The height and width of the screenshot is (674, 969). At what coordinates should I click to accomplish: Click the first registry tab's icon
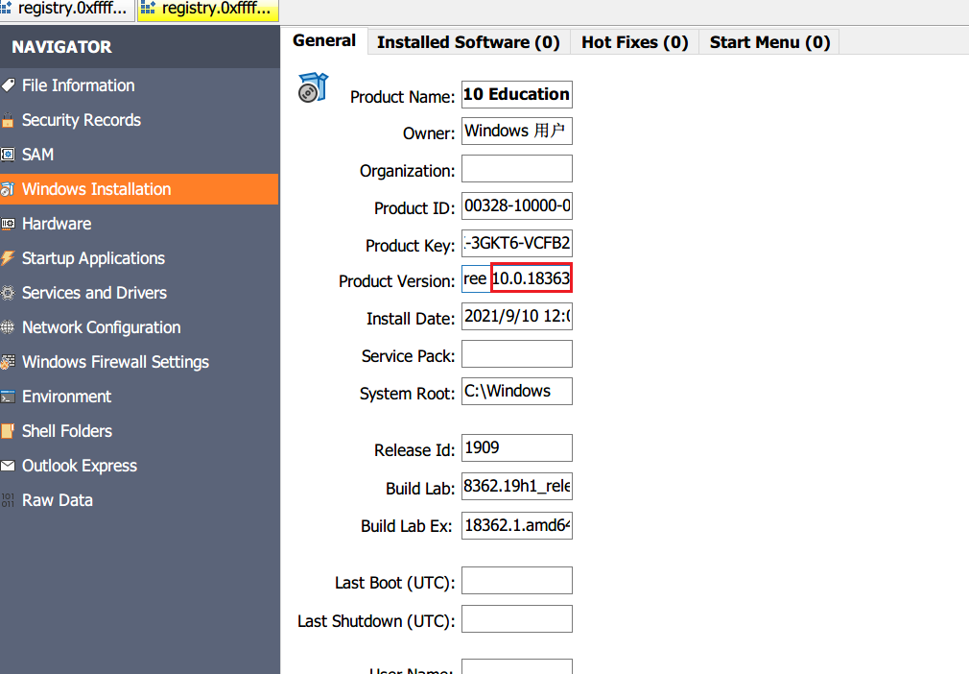(6, 8)
